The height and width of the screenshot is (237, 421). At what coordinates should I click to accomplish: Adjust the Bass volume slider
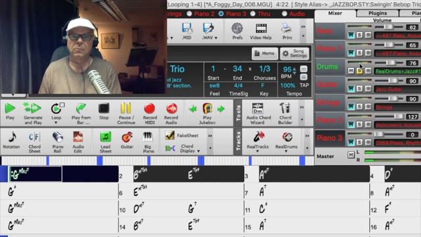coord(389,27)
